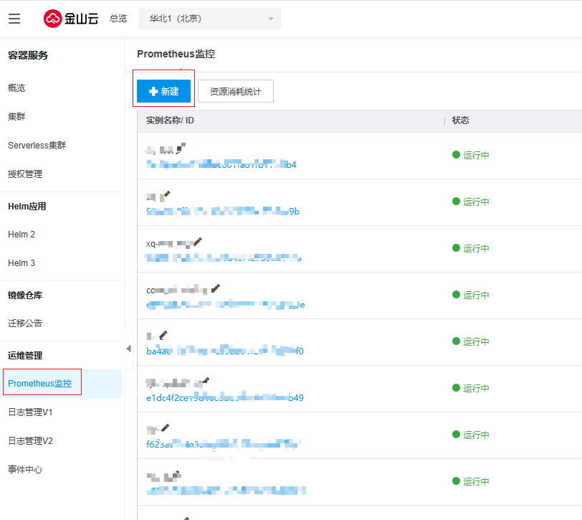This screenshot has height=520, width=582.
Task: Open the 华北1（北京） region dropdown
Action: click(x=210, y=19)
